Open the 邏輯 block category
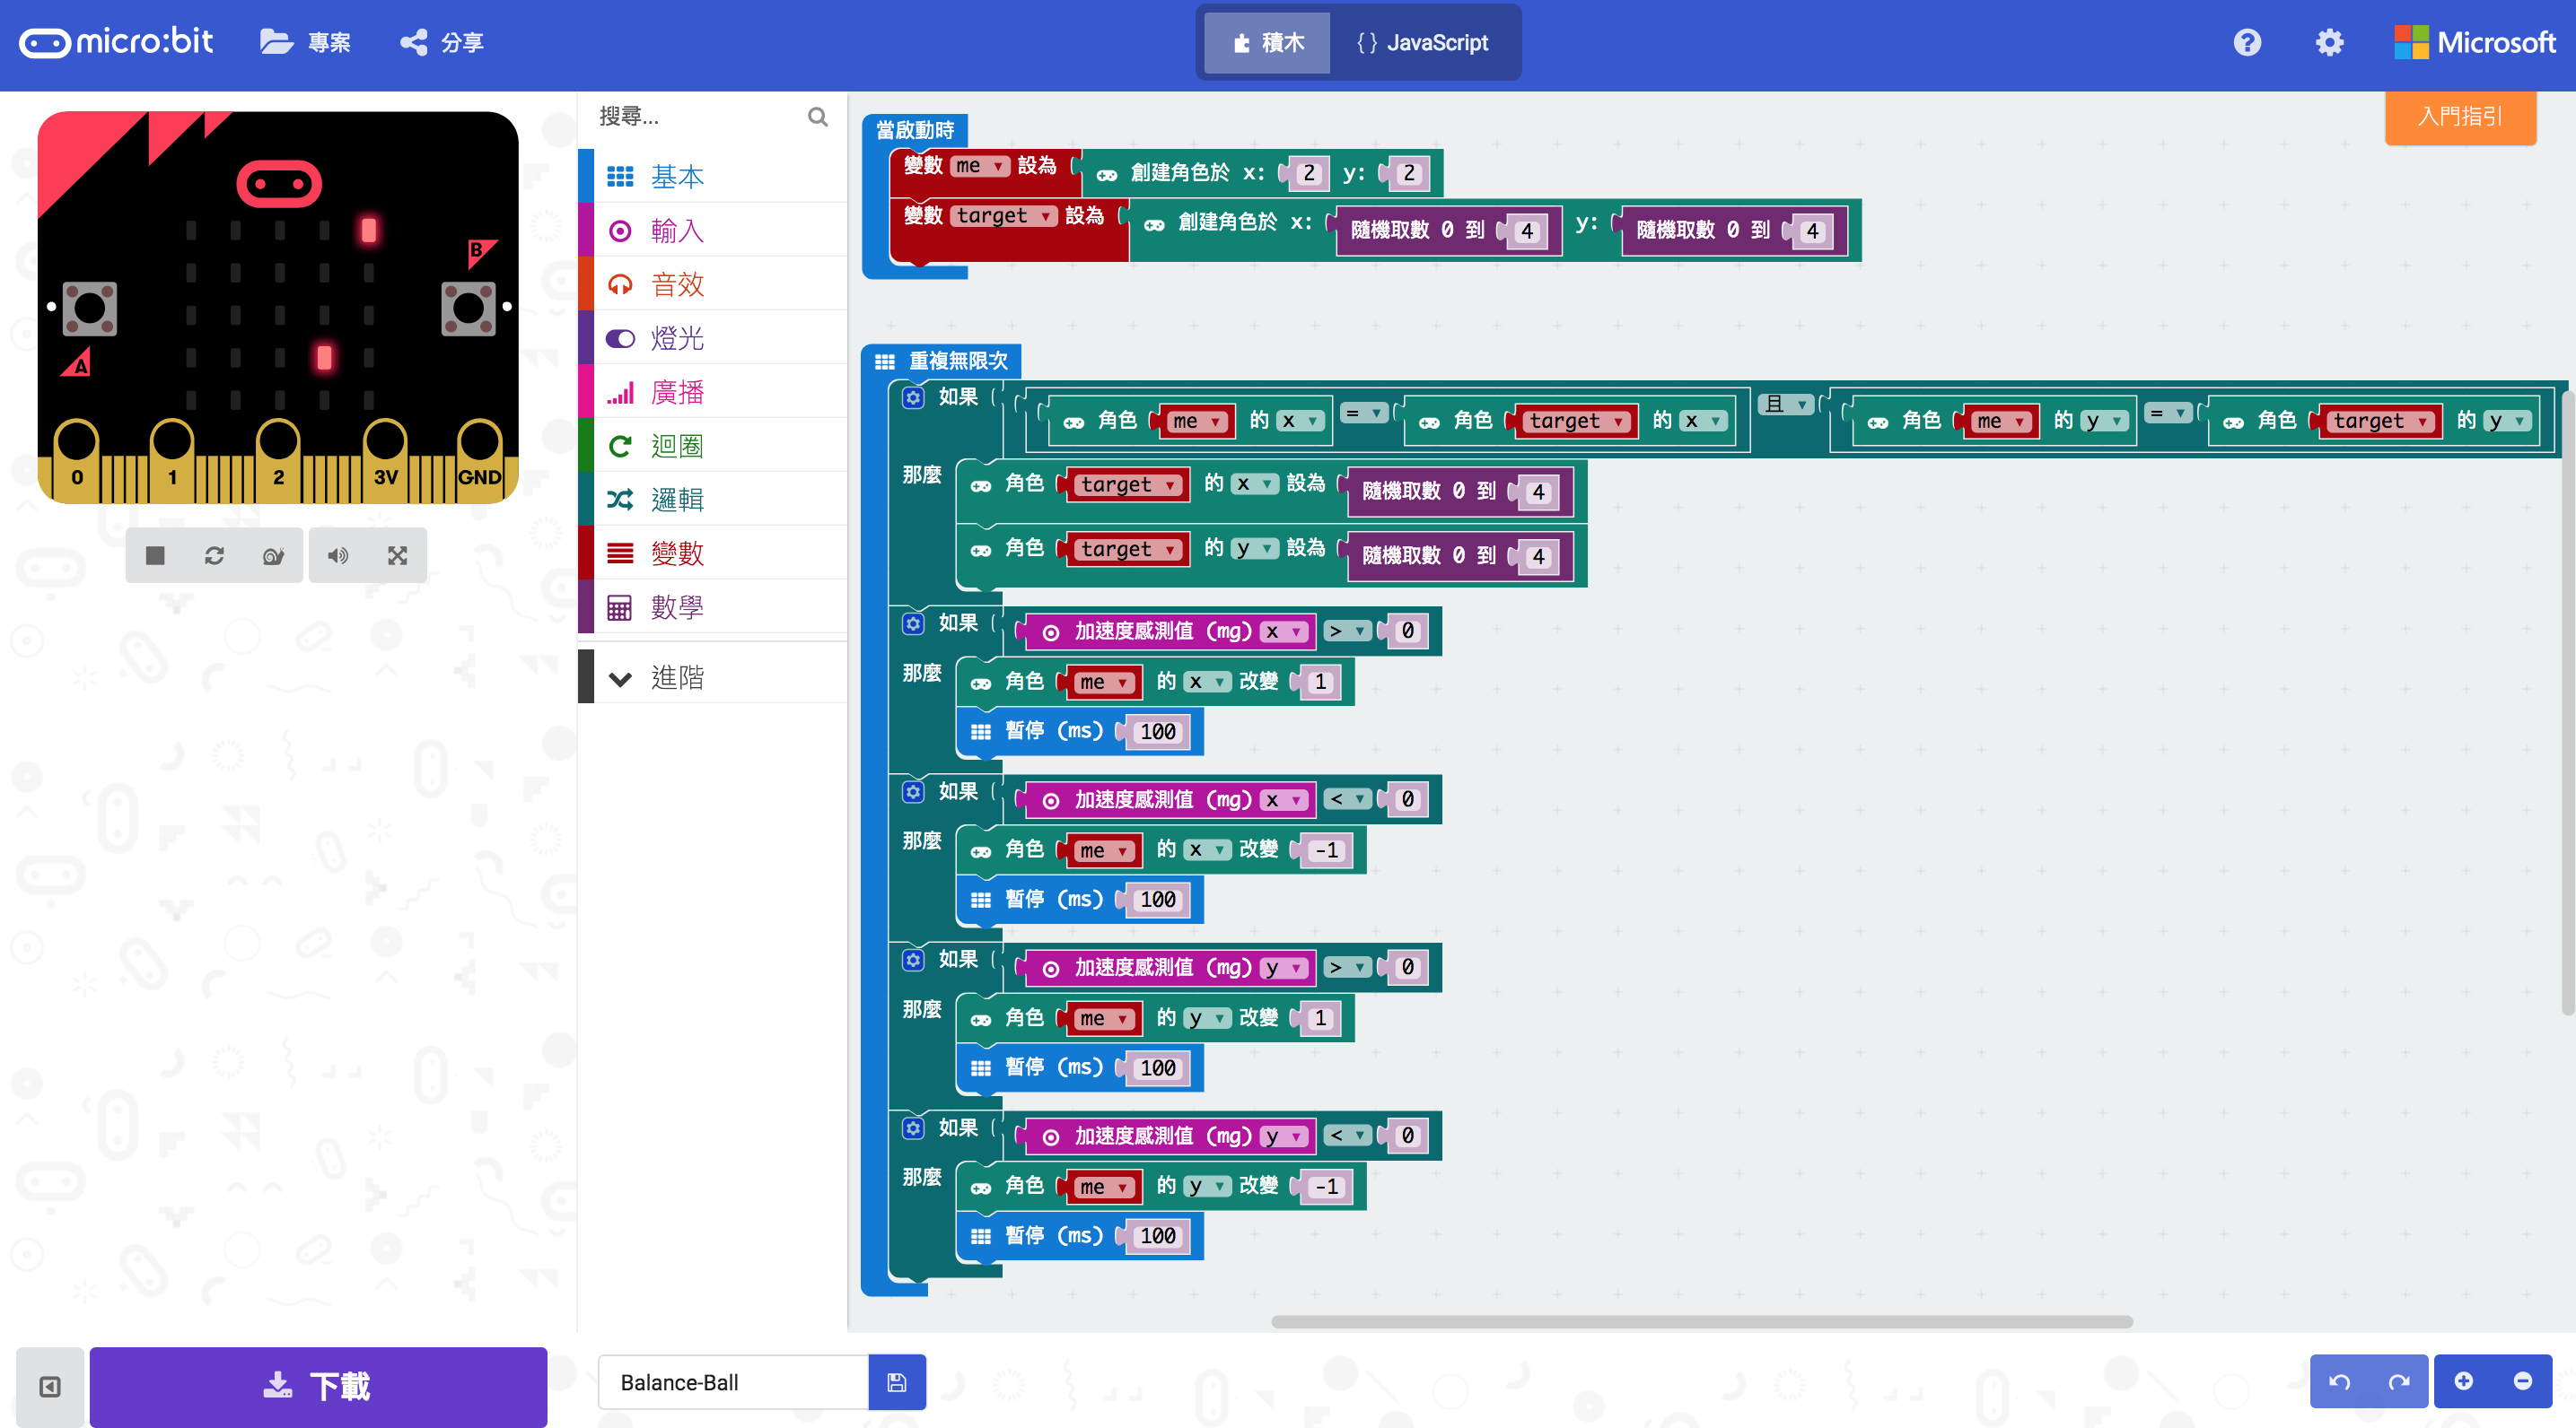This screenshot has height=1428, width=2576. [713, 500]
